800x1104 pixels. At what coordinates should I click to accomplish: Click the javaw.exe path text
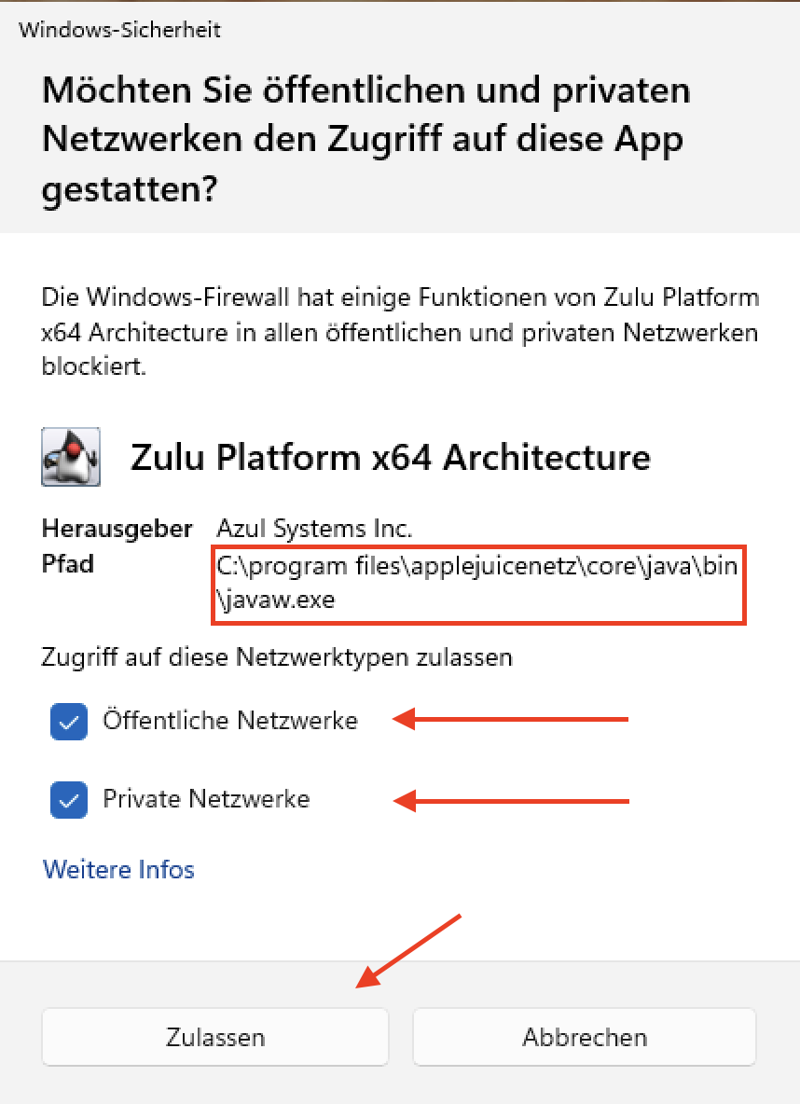pyautogui.click(x=476, y=583)
